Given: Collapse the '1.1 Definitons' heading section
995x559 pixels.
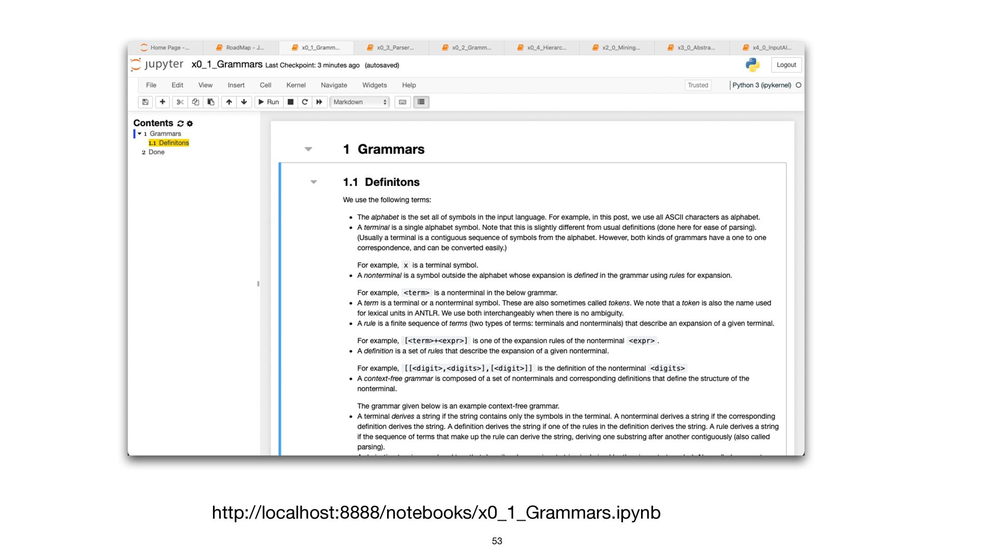Looking at the screenshot, I should coord(314,182).
